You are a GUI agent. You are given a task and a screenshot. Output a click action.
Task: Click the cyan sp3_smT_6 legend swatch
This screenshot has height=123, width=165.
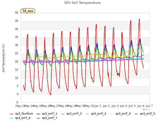[11, 118]
